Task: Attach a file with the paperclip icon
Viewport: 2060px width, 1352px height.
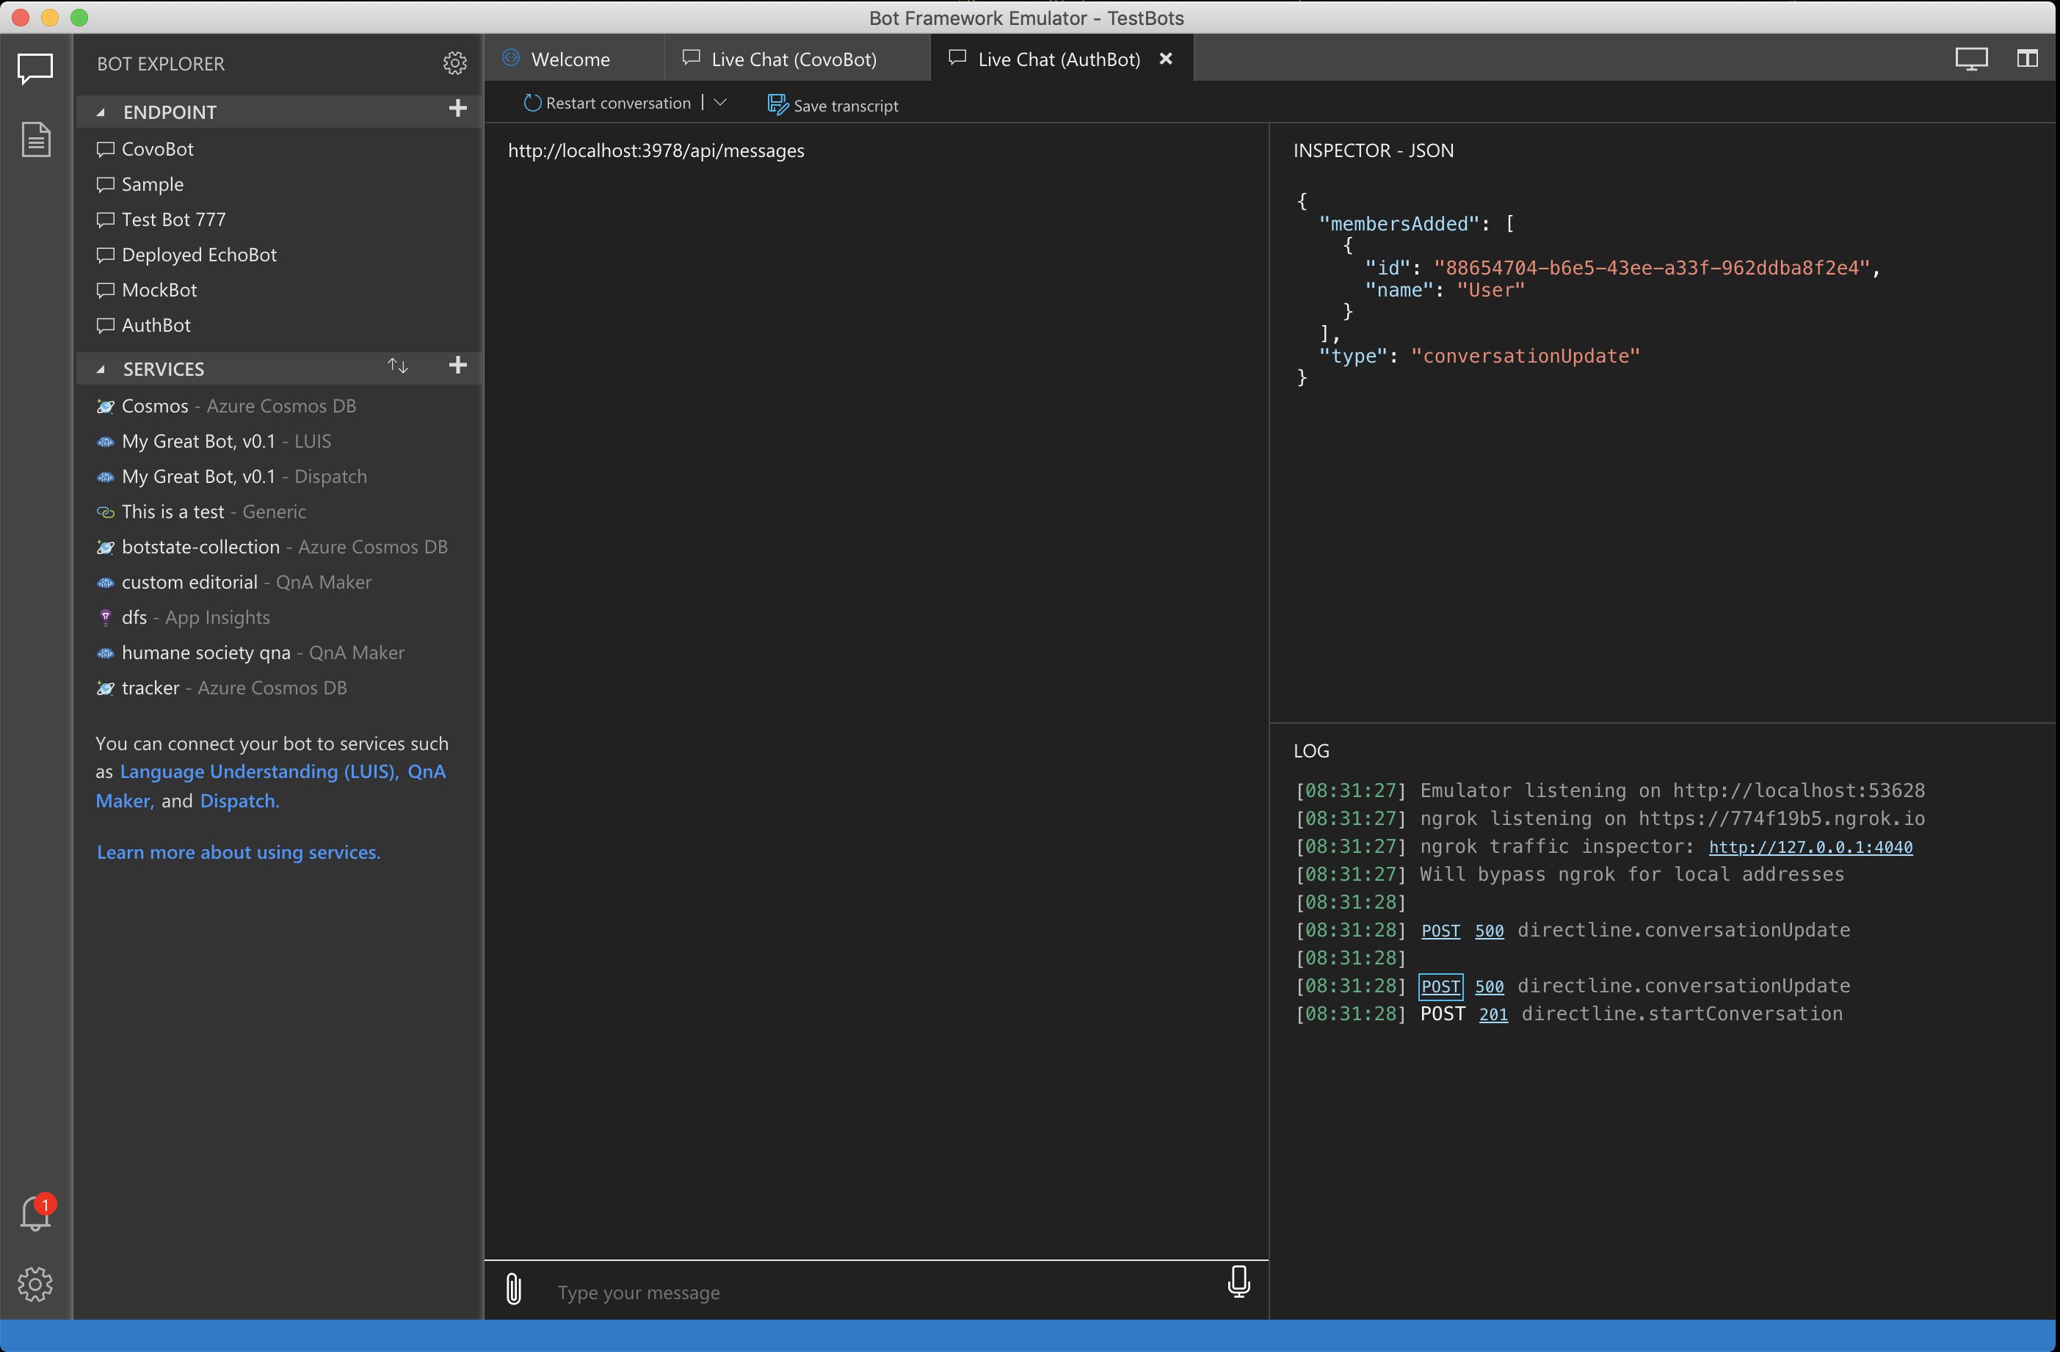Action: [x=514, y=1289]
